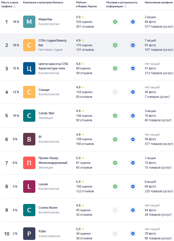Click help icon next to 'Реклама и актуальность информации'
174x241 pixels.
[x=125, y=6]
